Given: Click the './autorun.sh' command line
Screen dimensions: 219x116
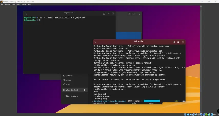Looking at the screenshot, I should [114, 65].
